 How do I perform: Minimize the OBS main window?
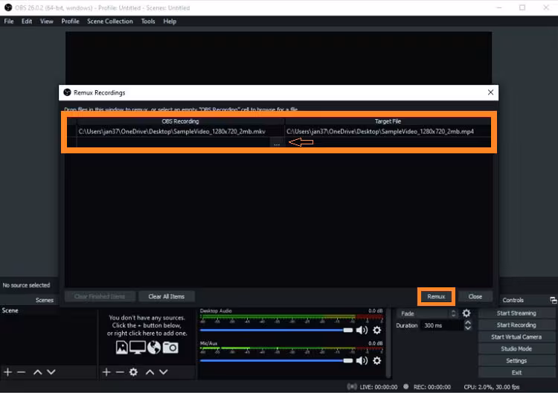(x=499, y=7)
